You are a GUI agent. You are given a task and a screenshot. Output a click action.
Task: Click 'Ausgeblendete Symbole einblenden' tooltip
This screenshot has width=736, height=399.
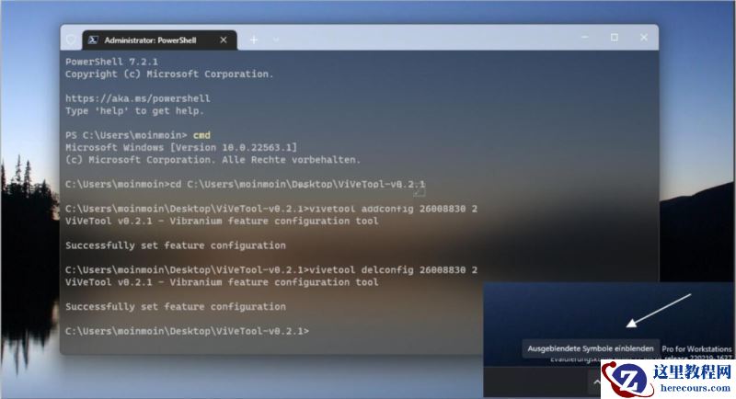pos(591,348)
